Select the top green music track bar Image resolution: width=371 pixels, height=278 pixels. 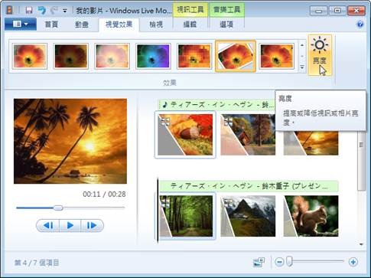pyautogui.click(x=216, y=105)
